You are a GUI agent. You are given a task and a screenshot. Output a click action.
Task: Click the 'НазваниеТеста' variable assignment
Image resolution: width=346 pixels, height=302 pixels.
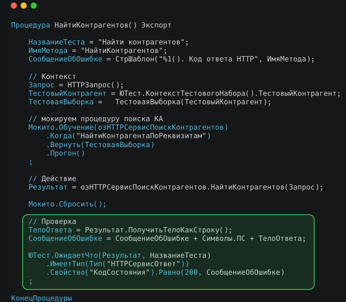[56, 42]
